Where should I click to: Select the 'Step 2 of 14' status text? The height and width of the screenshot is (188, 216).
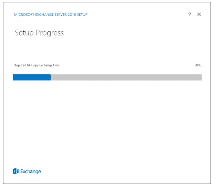pyautogui.click(x=21, y=65)
